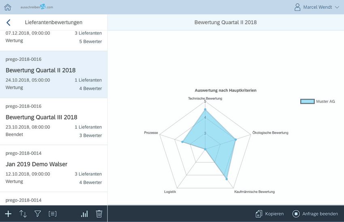
Task: Expand the Marcel Wendt user menu
Action: pos(318,7)
